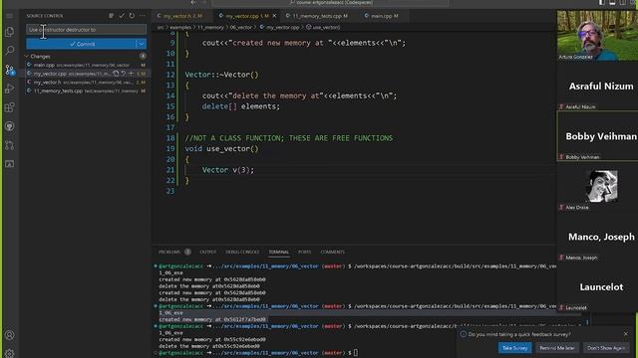Screen dimensions: 638x358
Task: Click Manco, Joseph participant tile
Action: pos(597,237)
